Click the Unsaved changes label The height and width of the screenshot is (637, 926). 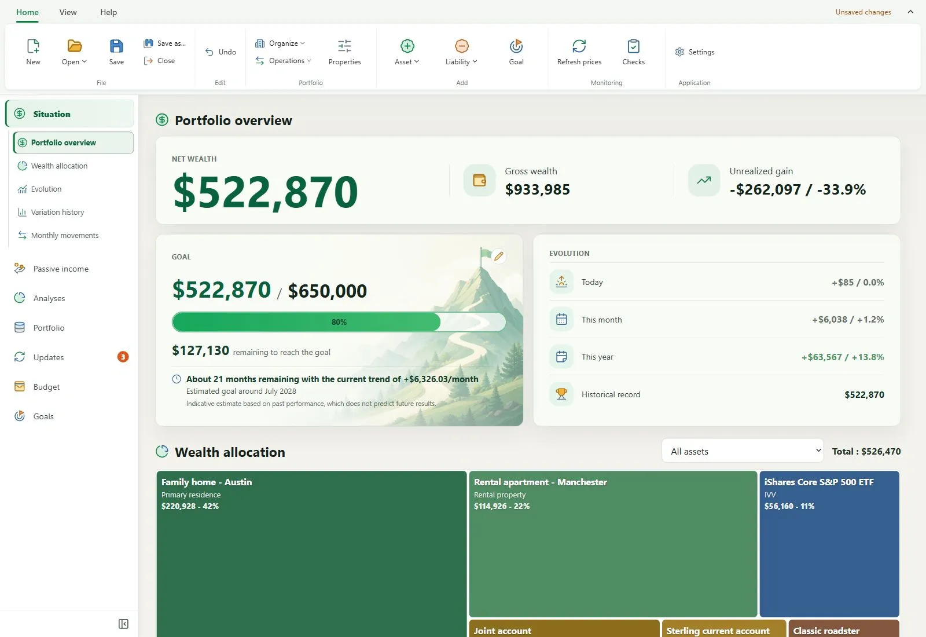tap(863, 12)
